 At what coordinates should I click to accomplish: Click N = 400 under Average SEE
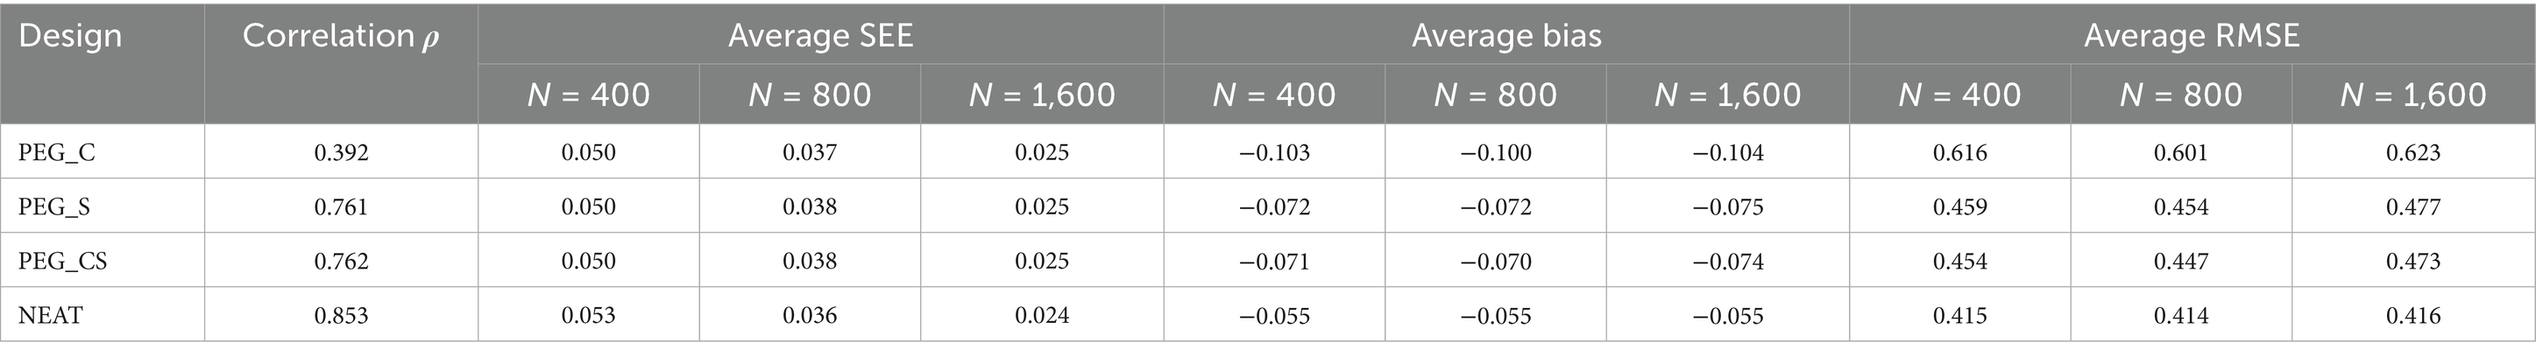pyautogui.click(x=588, y=94)
